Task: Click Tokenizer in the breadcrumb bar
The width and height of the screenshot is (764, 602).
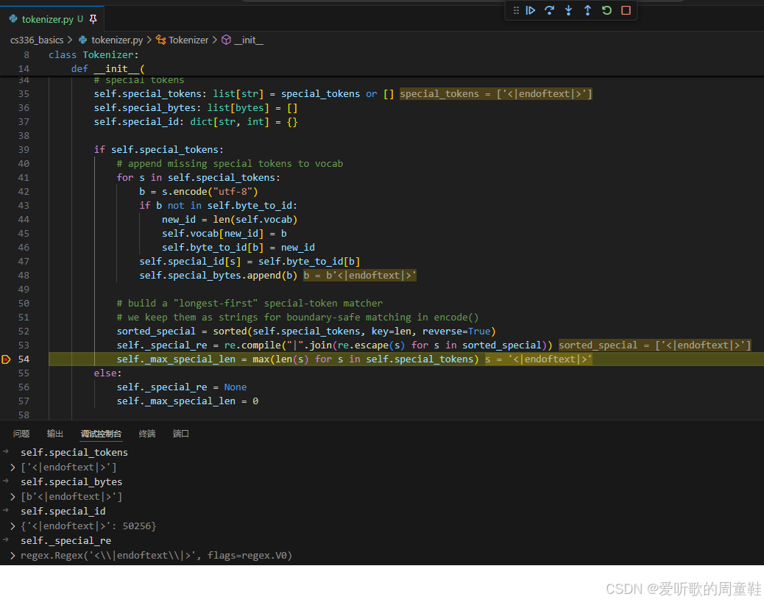Action: 187,40
